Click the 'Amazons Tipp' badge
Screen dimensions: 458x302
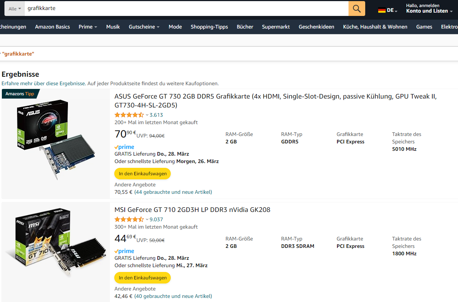click(x=20, y=94)
